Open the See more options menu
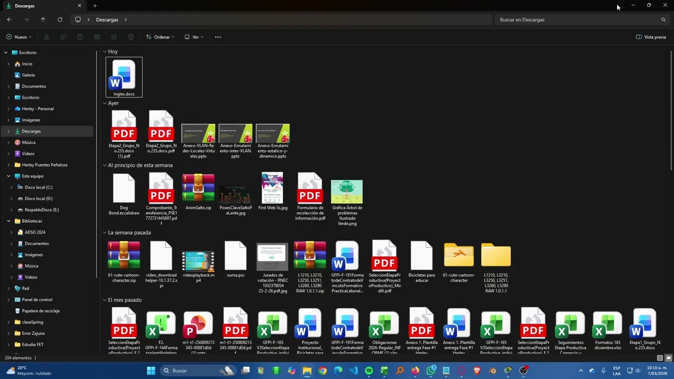Viewport: 674px width, 379px height. [x=218, y=37]
